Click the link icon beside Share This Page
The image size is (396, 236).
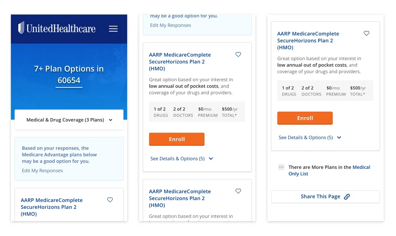[x=347, y=196]
